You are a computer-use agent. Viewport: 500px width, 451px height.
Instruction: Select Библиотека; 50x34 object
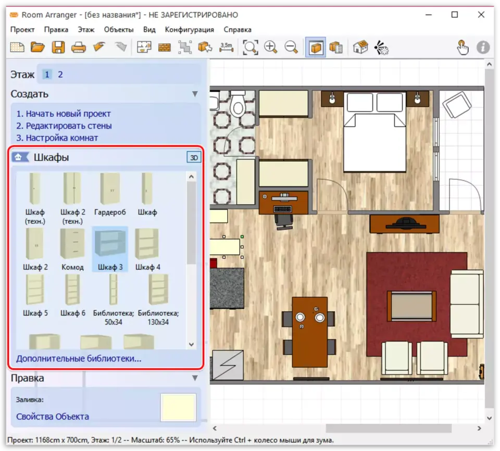(113, 300)
